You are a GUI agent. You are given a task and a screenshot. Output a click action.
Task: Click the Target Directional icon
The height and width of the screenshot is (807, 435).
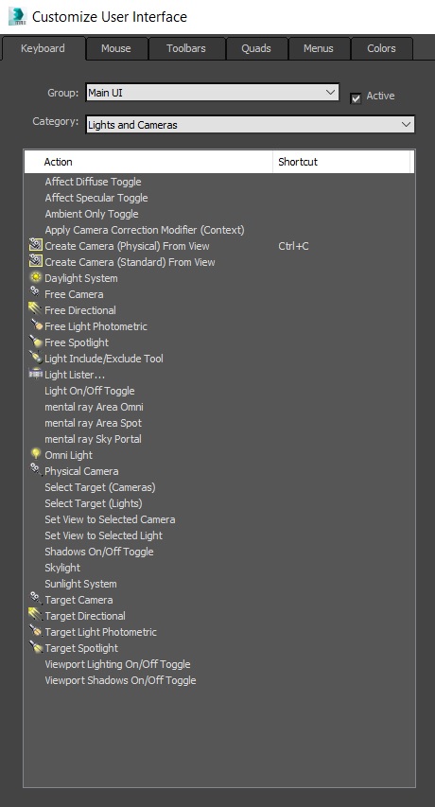click(36, 615)
